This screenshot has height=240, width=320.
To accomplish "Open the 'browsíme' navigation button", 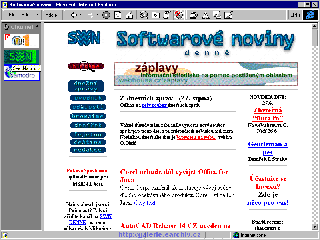I will 88,116.
